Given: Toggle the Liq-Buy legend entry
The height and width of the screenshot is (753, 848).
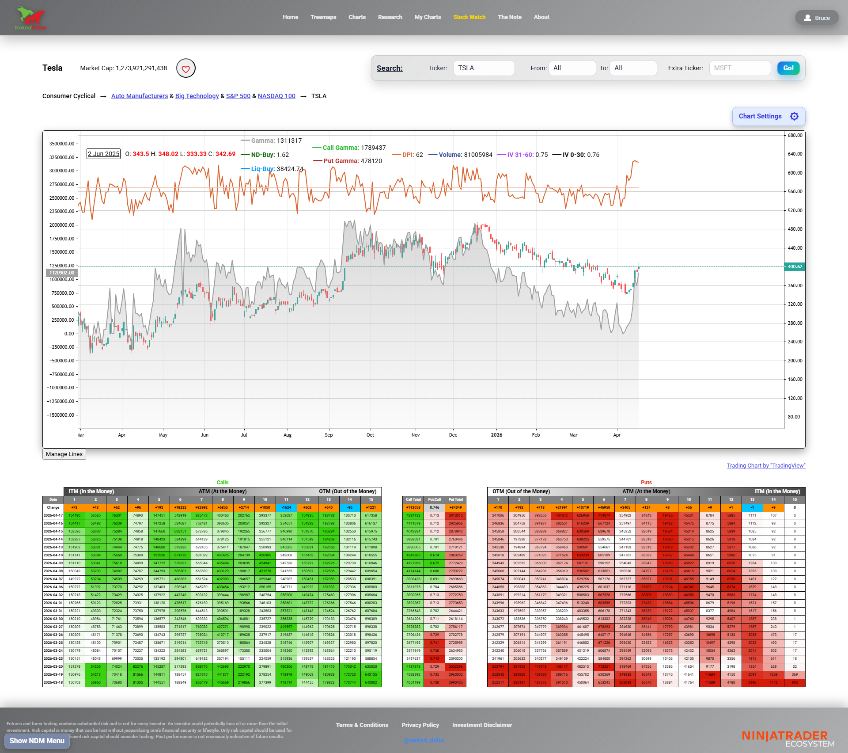Looking at the screenshot, I should click(x=272, y=169).
